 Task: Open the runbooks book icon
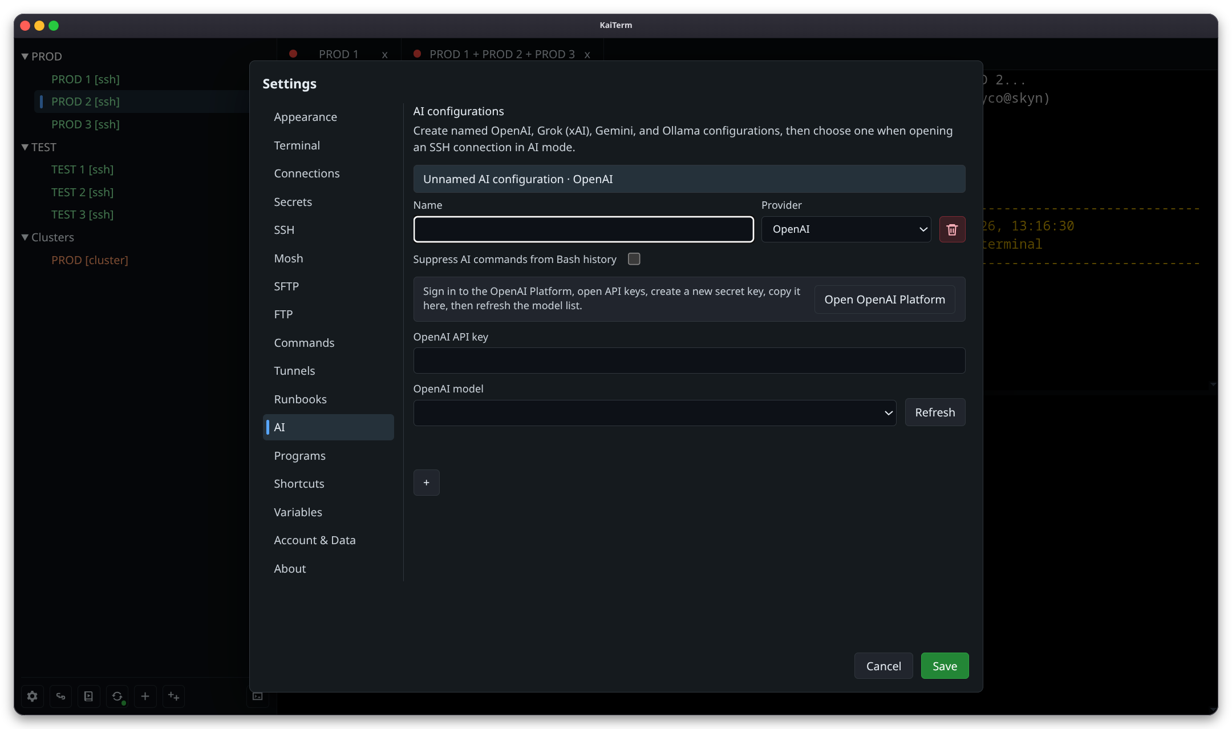pyautogui.click(x=88, y=696)
